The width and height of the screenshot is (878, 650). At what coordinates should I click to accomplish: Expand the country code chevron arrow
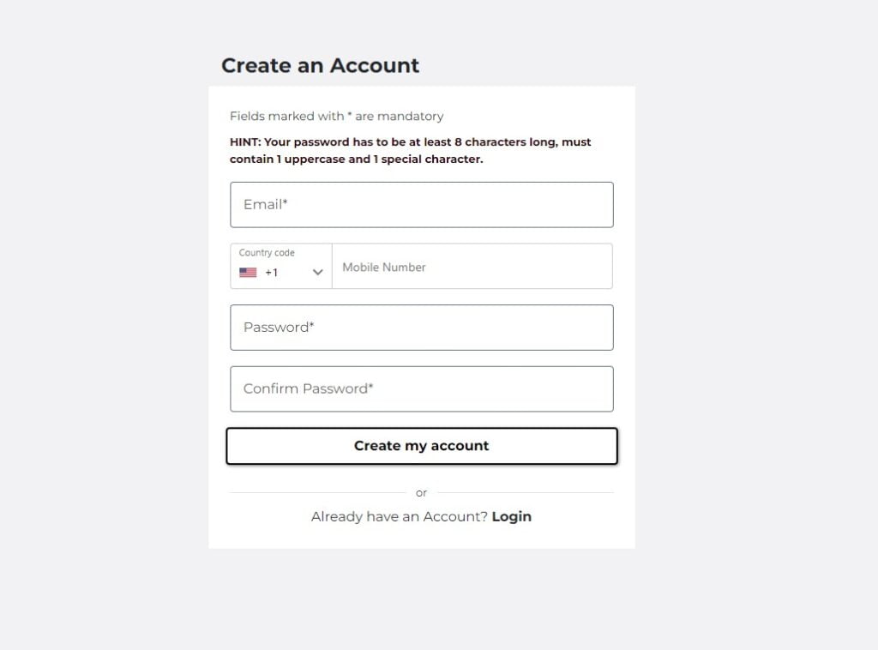tap(317, 273)
